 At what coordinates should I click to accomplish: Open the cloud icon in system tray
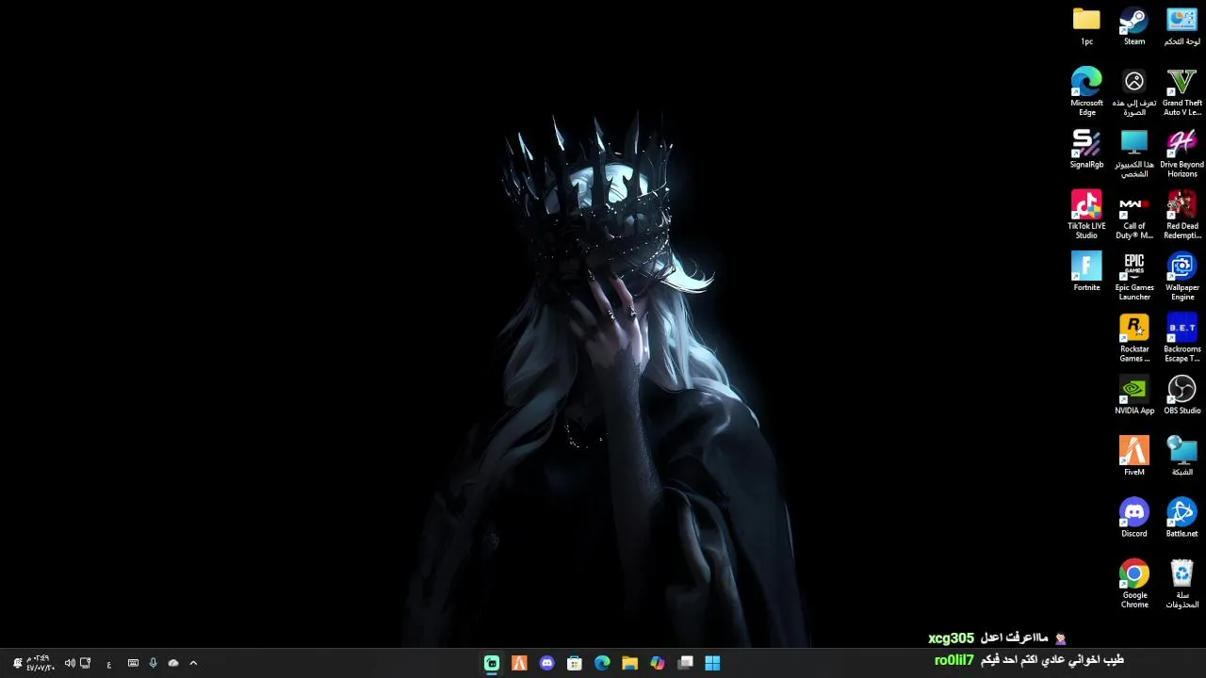point(173,663)
